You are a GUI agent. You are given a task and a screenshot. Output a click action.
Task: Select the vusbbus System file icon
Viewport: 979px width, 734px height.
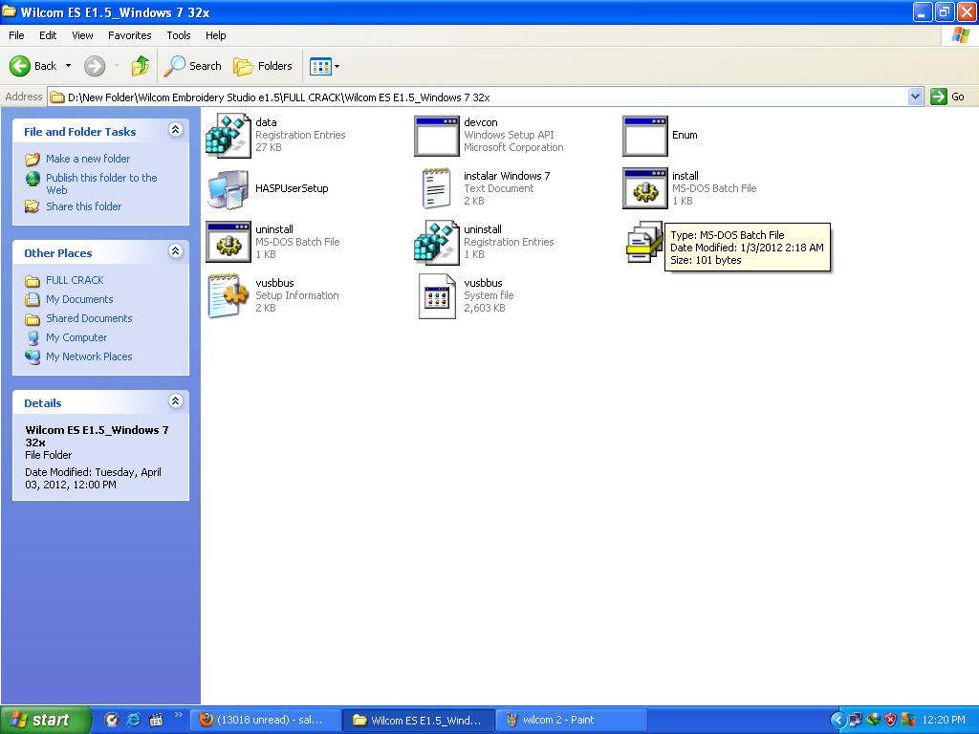[x=436, y=296]
